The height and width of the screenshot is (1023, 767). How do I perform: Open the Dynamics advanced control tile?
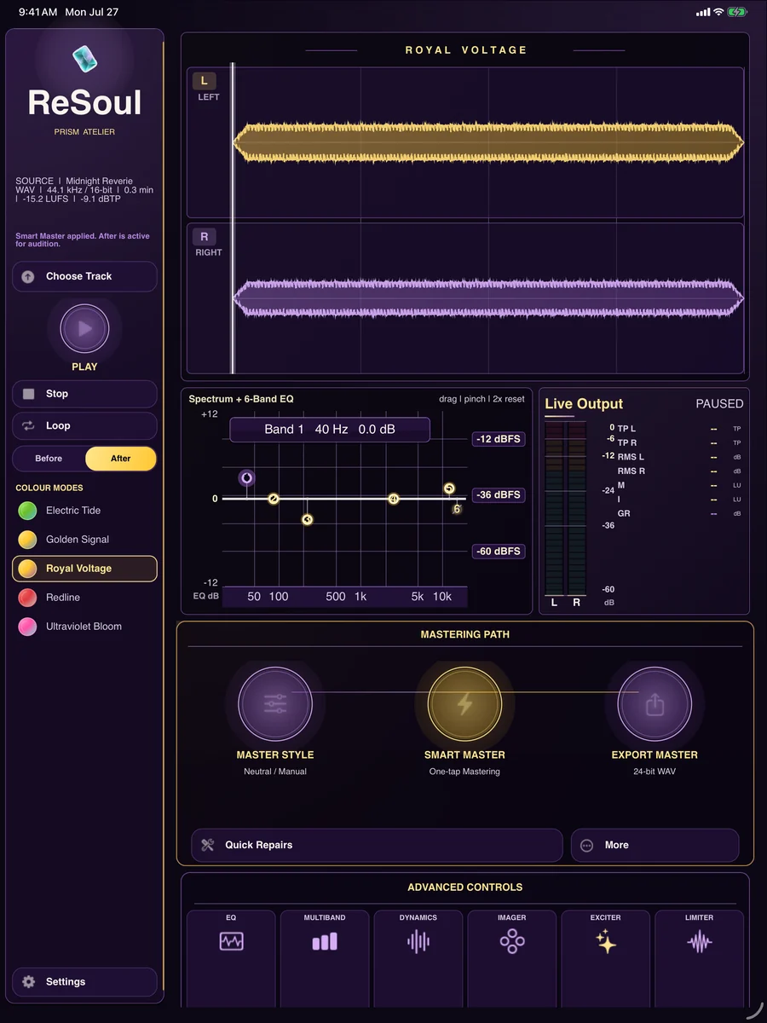[x=418, y=958]
